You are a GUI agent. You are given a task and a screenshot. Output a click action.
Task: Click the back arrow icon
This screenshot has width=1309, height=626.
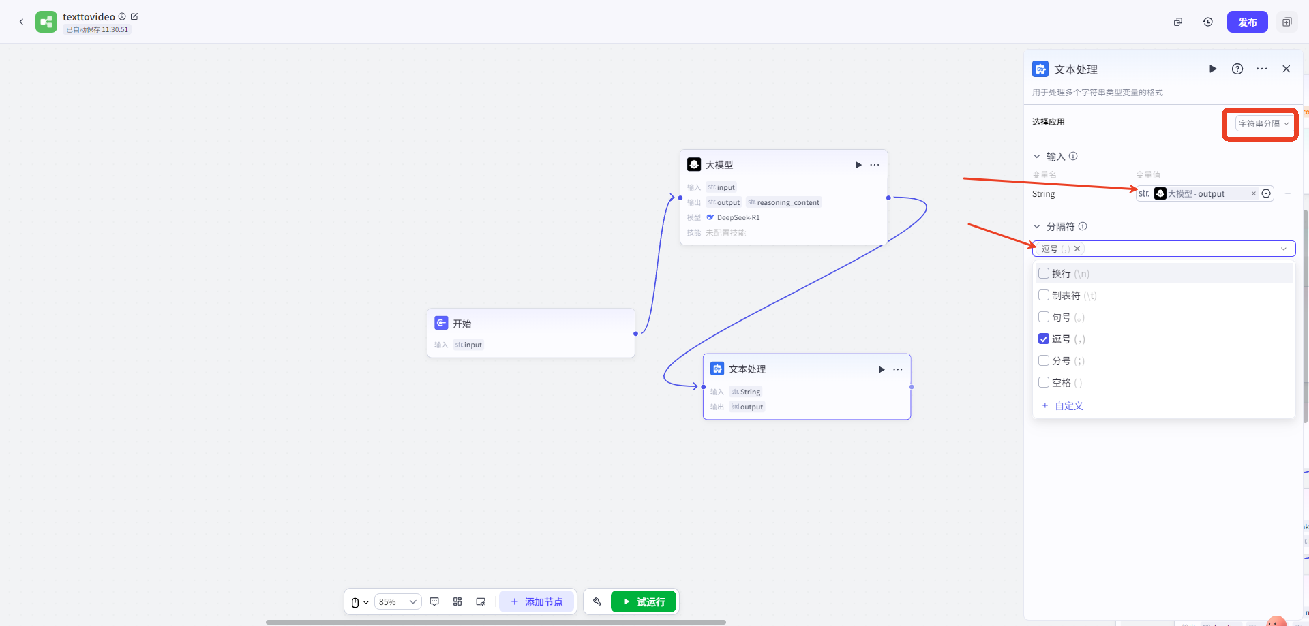(21, 22)
